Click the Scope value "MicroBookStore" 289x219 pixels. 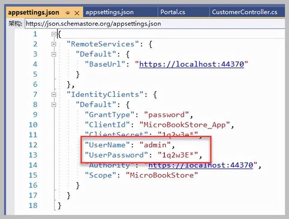click(x=162, y=175)
